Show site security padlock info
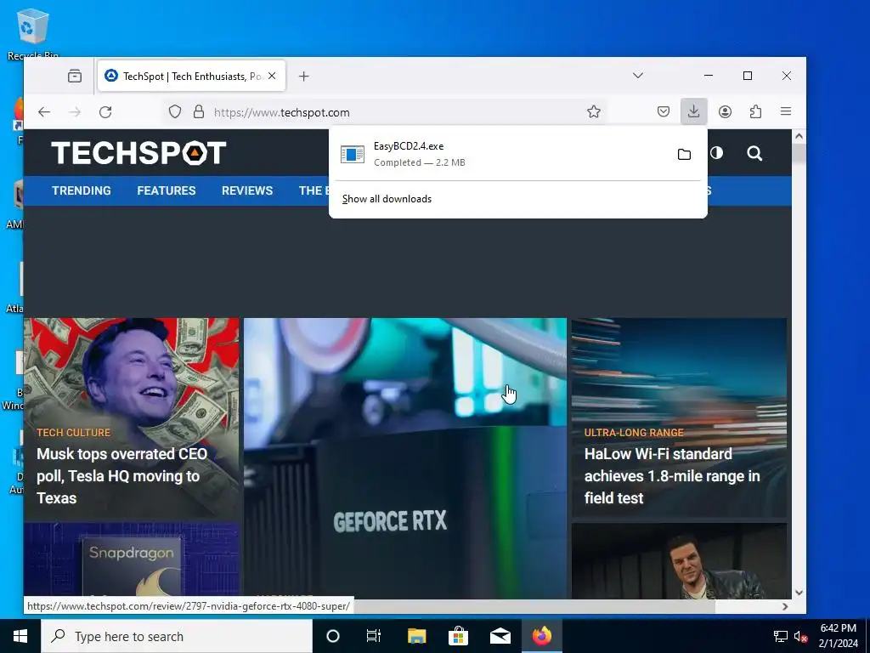Viewport: 870px width, 653px height. 199,112
